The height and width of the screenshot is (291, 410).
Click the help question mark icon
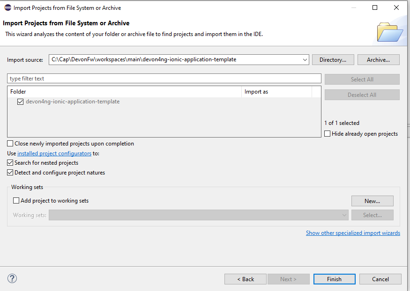coord(12,279)
